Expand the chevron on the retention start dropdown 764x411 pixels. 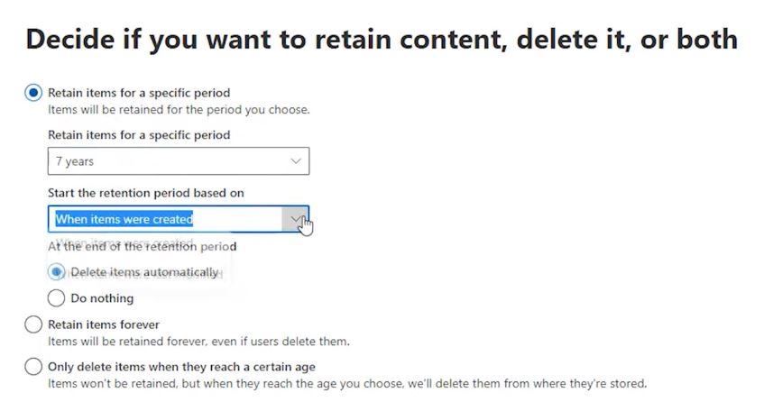pyautogui.click(x=295, y=219)
